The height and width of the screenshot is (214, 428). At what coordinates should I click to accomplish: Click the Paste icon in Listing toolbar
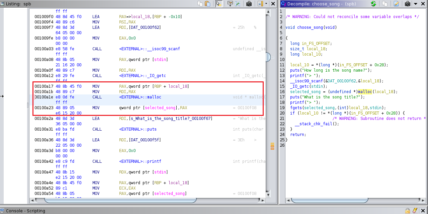point(207,4)
